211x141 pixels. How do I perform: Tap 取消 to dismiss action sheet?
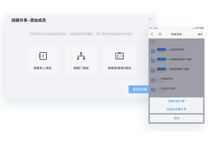point(176,118)
